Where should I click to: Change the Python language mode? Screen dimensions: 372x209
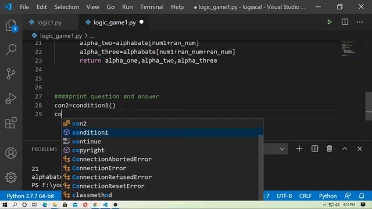[328, 196]
